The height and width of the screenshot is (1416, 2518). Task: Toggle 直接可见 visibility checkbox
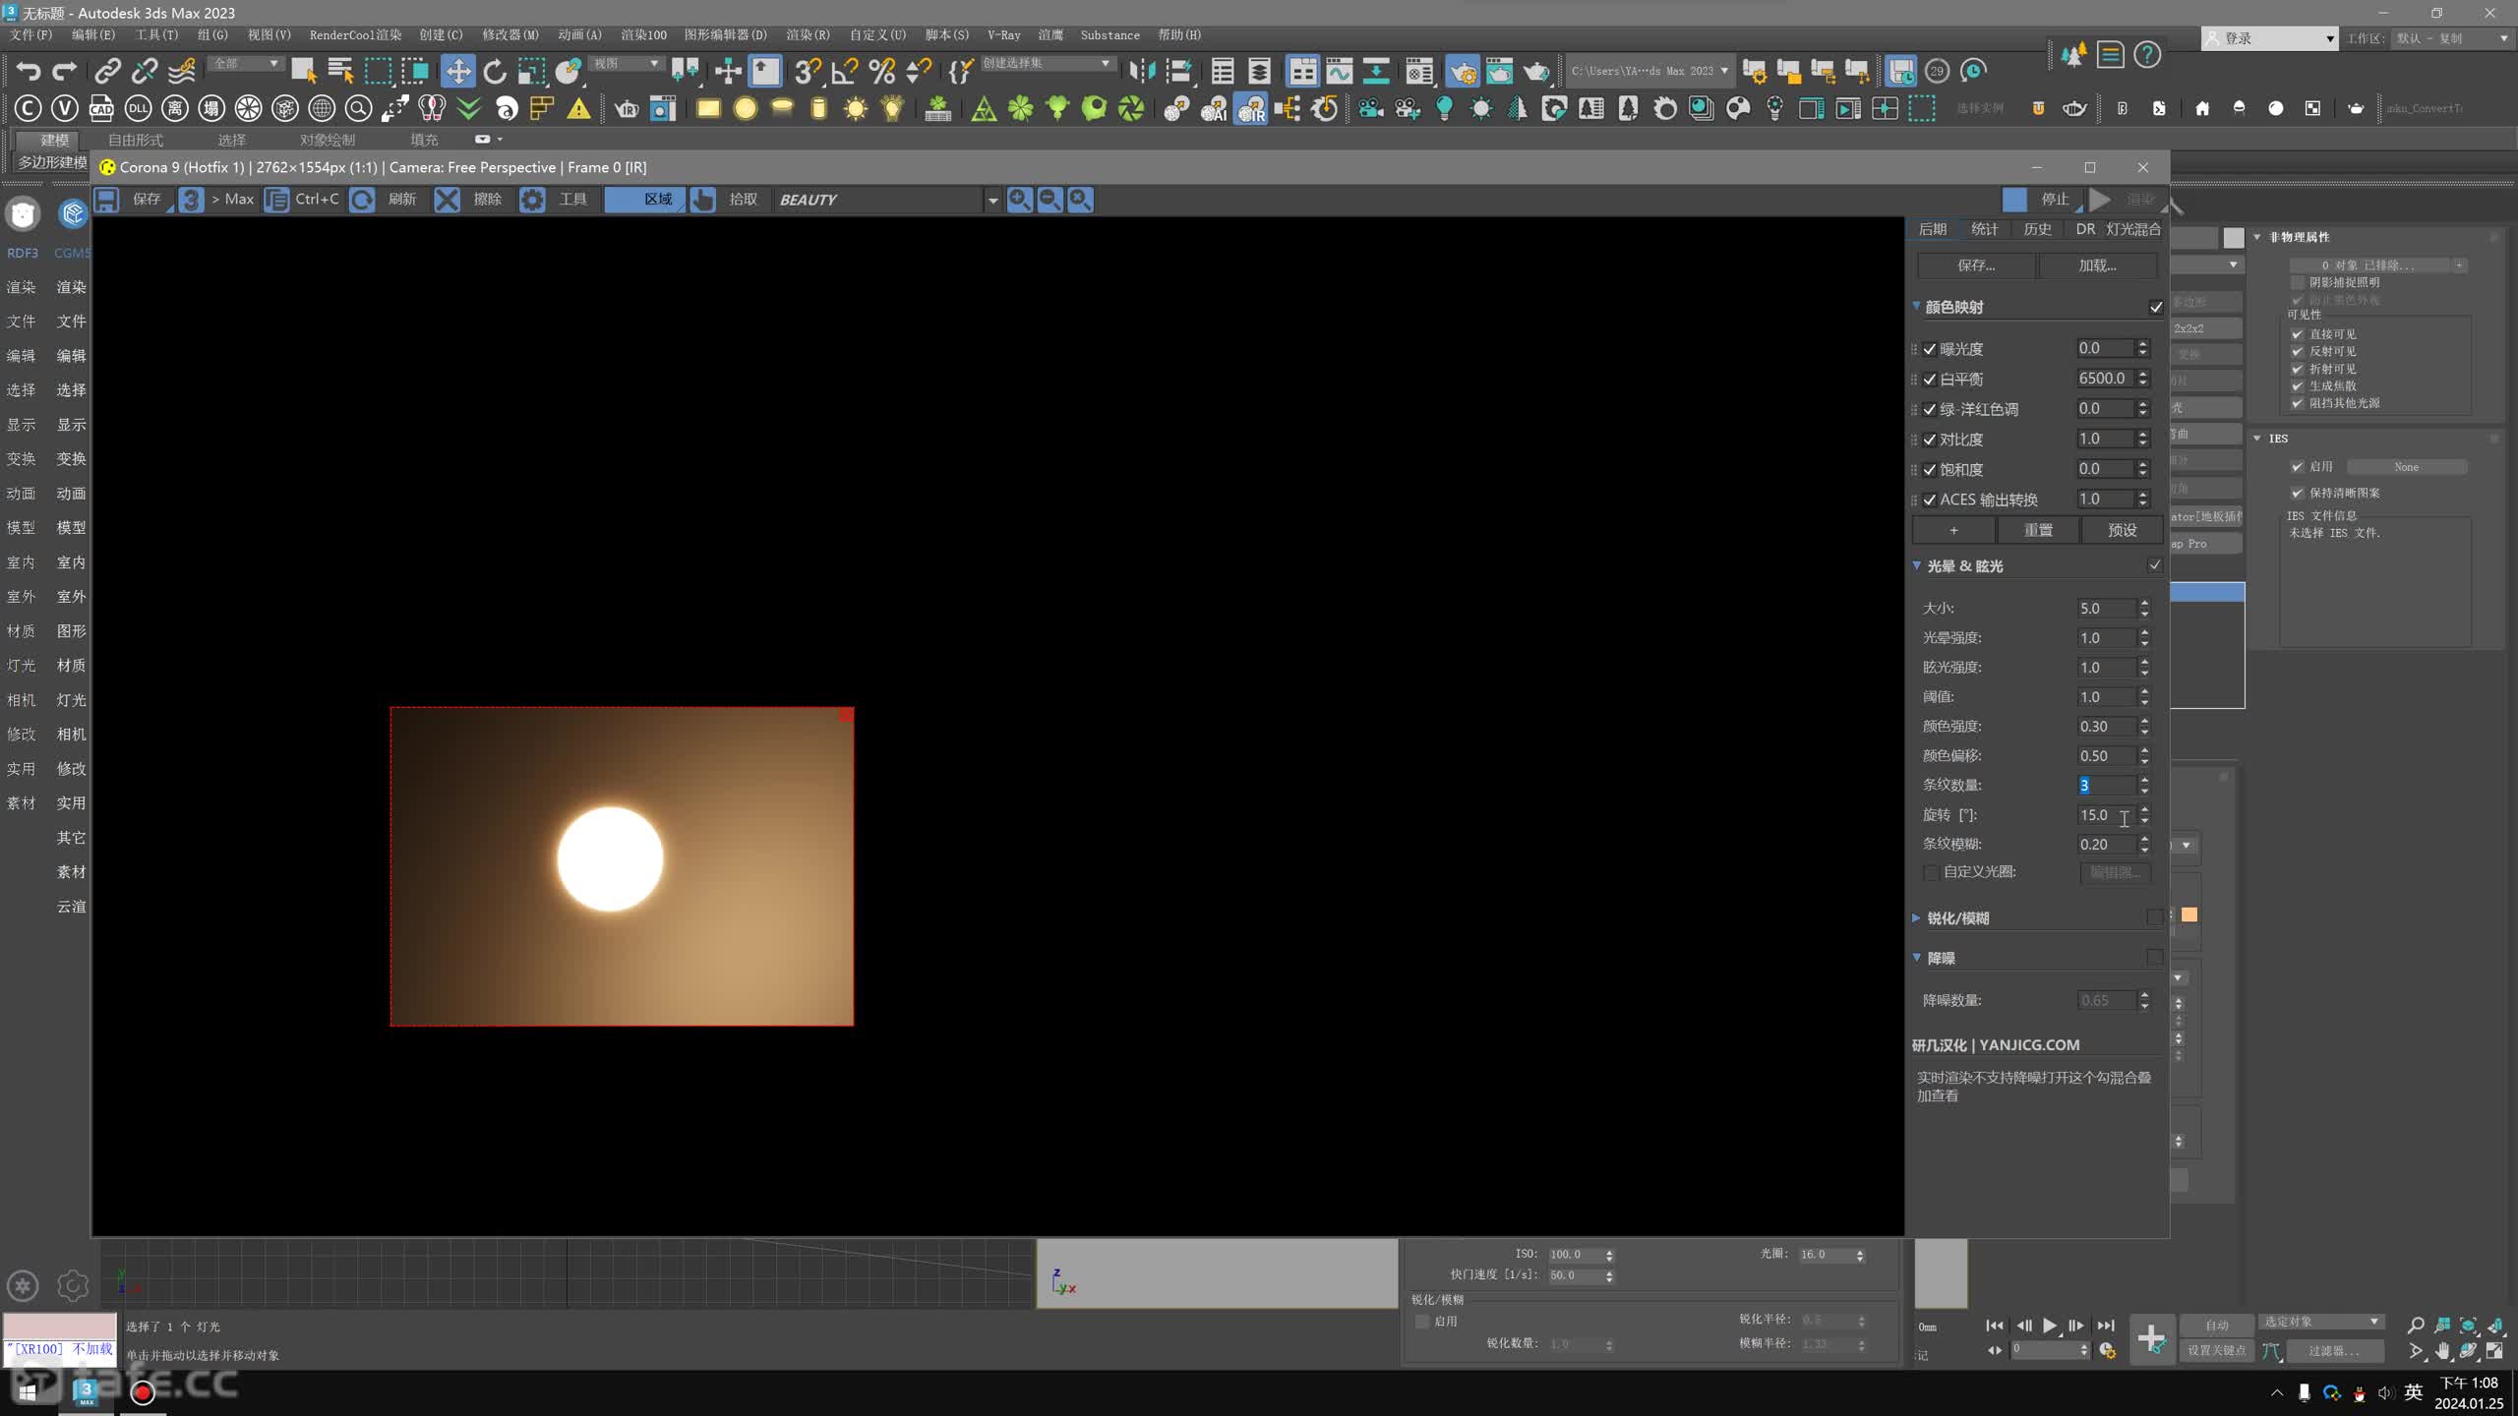point(2298,334)
